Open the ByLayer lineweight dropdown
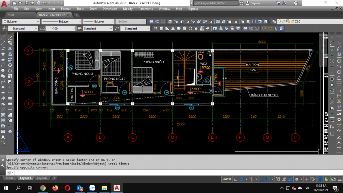Image resolution: width=343 pixels, height=193 pixels. pos(99,22)
